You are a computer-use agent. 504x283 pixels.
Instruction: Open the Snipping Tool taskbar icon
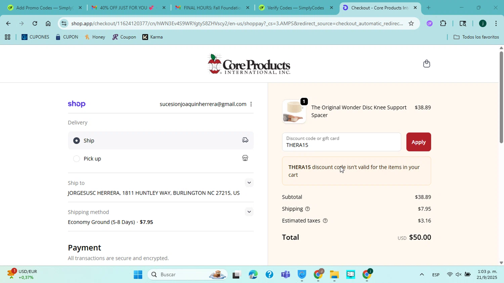click(x=351, y=275)
